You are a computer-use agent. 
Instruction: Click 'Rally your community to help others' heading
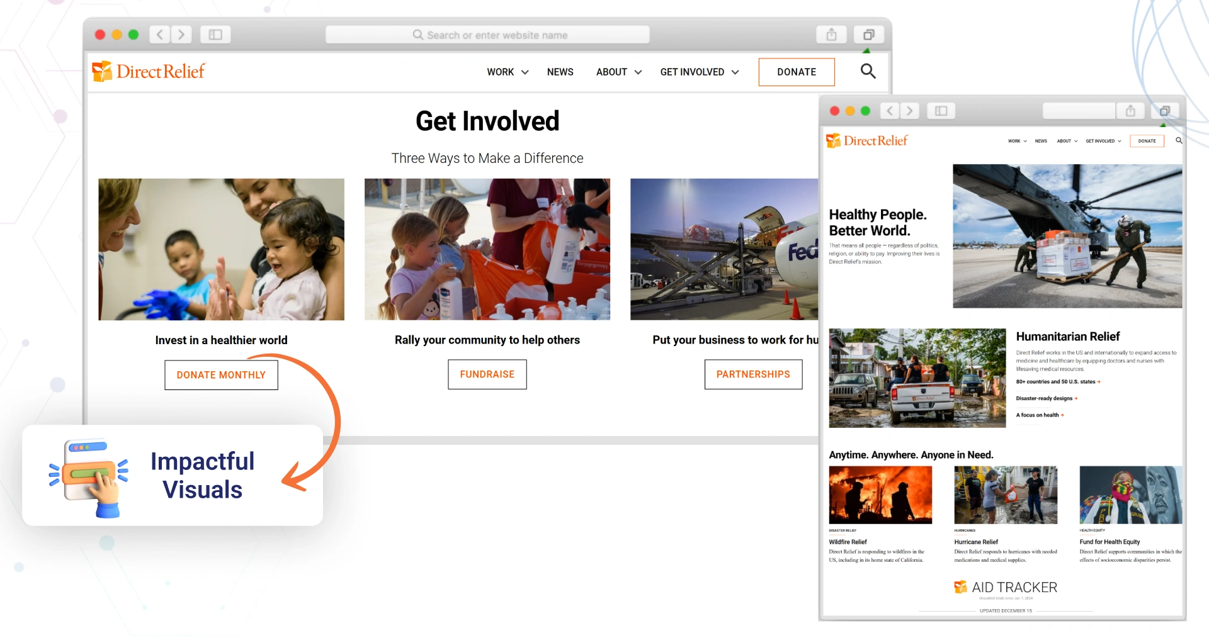tap(487, 340)
